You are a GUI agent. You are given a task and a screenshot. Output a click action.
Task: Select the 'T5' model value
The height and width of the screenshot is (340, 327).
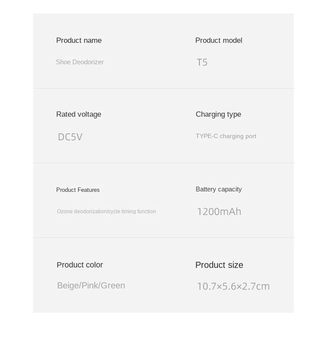coord(202,62)
